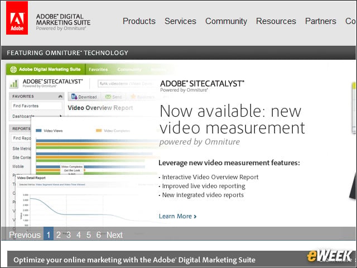Click the eWEEK logo
The width and height of the screenshot is (357, 268).
(x=330, y=256)
